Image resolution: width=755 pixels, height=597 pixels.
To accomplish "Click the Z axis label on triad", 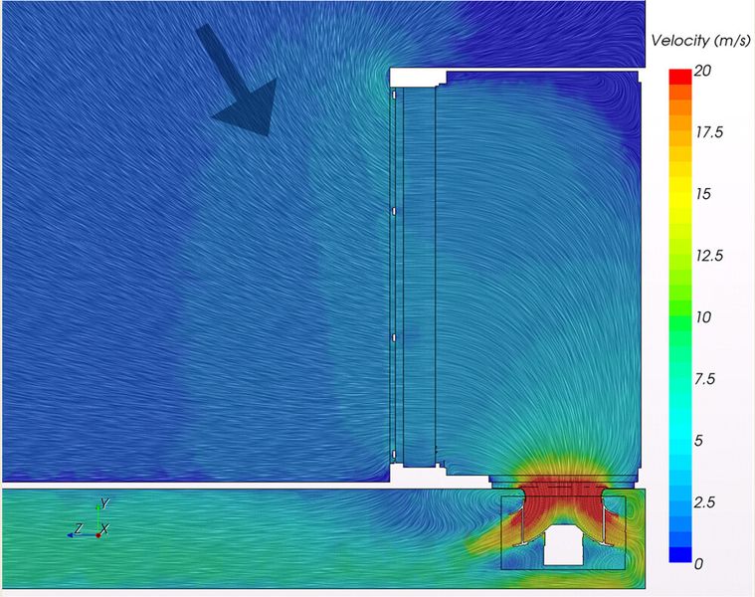I will [x=79, y=528].
